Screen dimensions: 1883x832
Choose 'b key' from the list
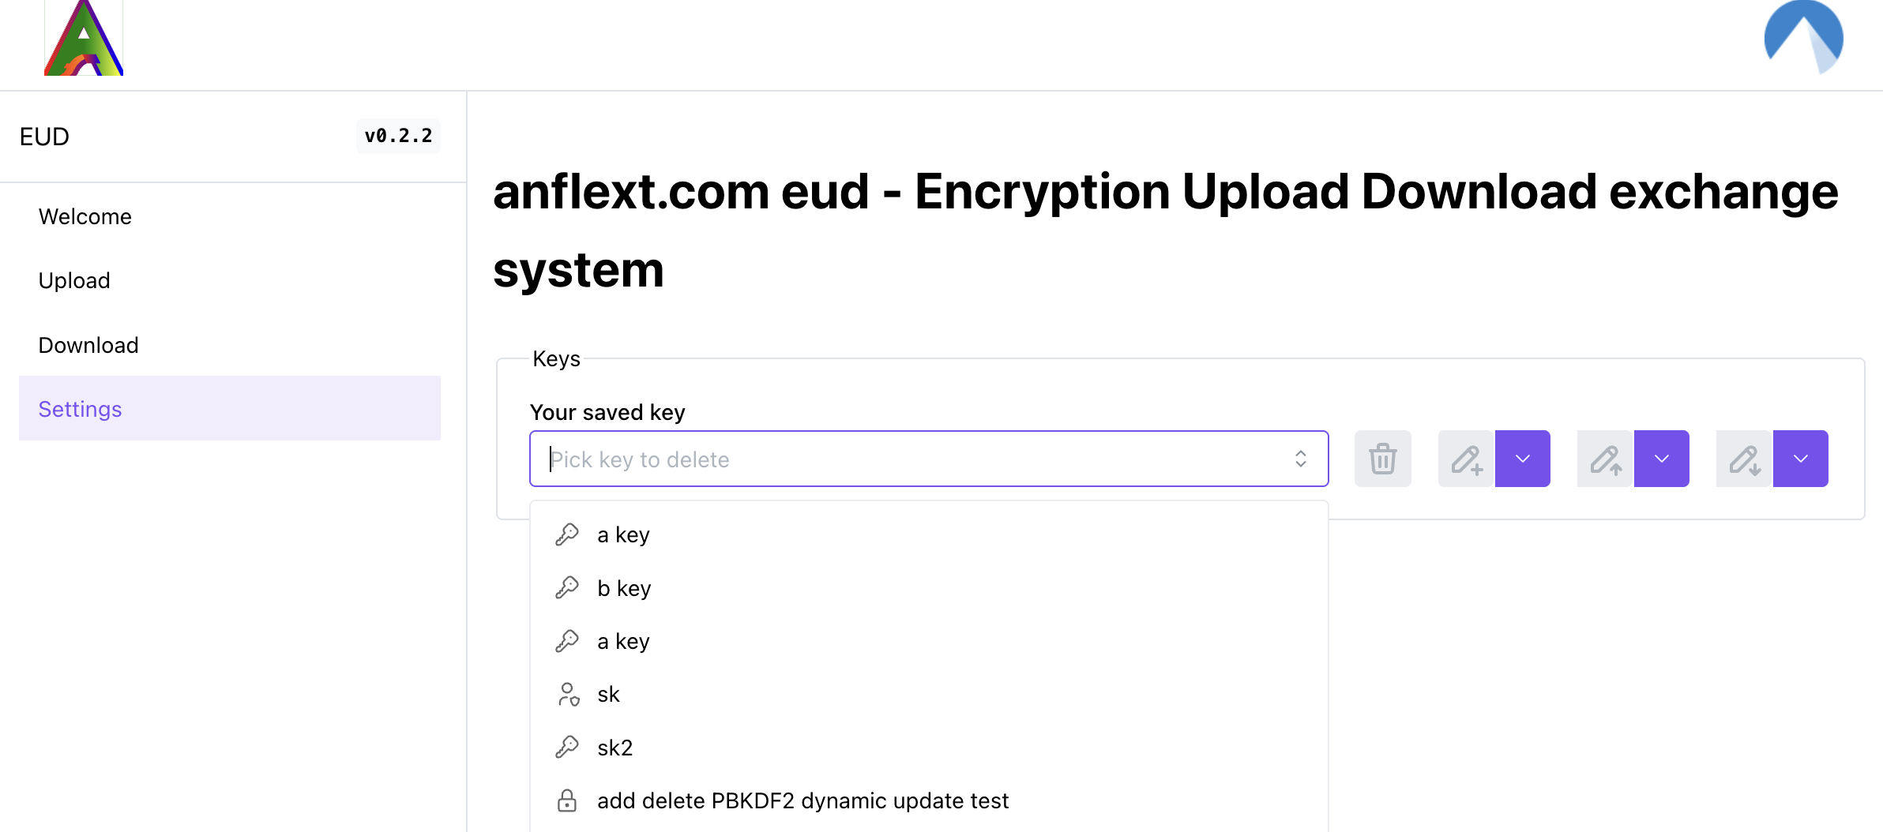(x=624, y=588)
